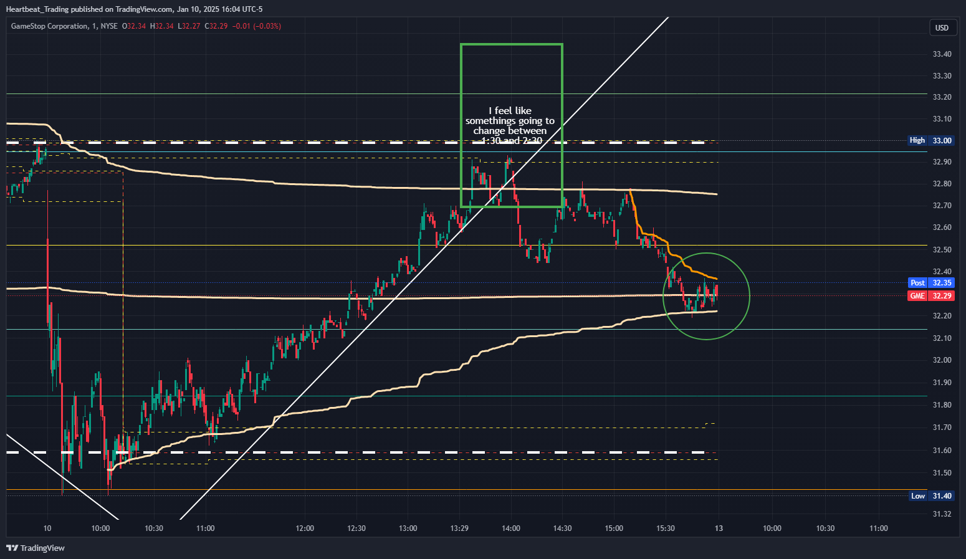The height and width of the screenshot is (559, 966).
Task: Click the red GME 32.29 price tag
Action: click(x=931, y=295)
